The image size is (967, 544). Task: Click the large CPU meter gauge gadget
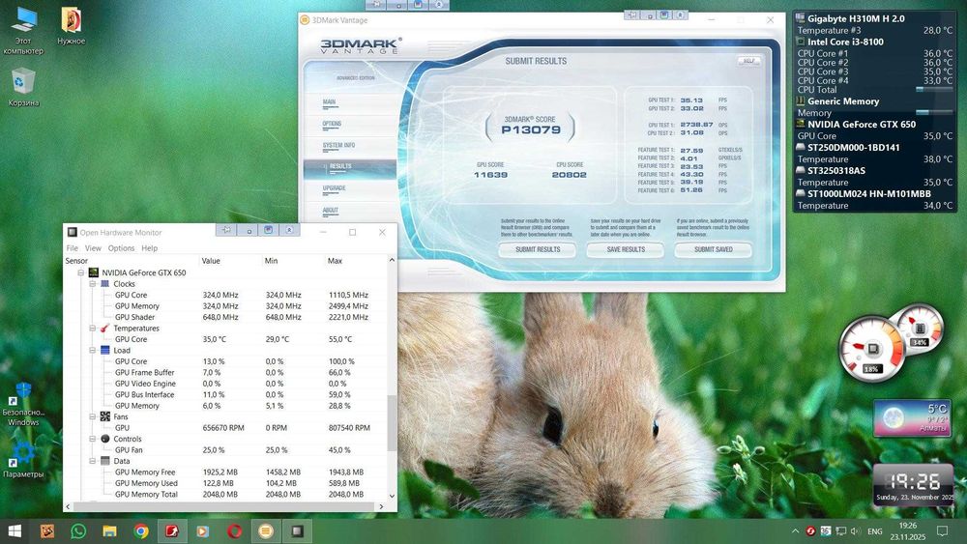872,349
